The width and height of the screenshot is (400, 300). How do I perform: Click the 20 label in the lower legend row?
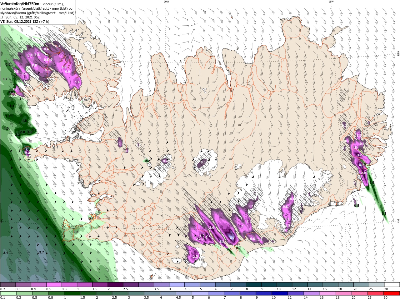(354, 298)
